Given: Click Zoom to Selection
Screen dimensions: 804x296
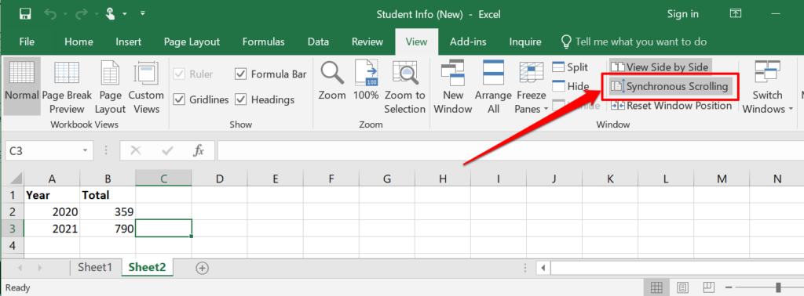Looking at the screenshot, I should point(404,87).
